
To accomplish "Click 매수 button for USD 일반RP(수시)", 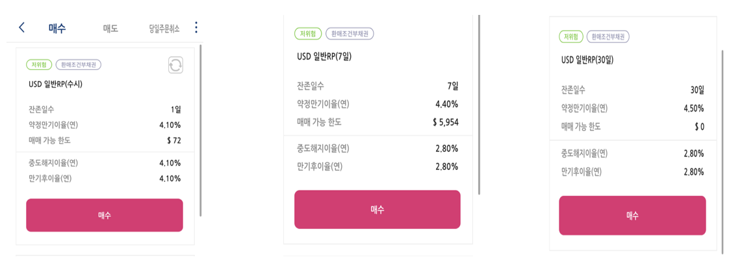I will point(105,215).
